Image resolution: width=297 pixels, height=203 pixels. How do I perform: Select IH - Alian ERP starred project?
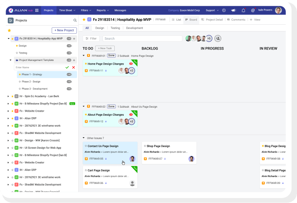click(x=28, y=118)
